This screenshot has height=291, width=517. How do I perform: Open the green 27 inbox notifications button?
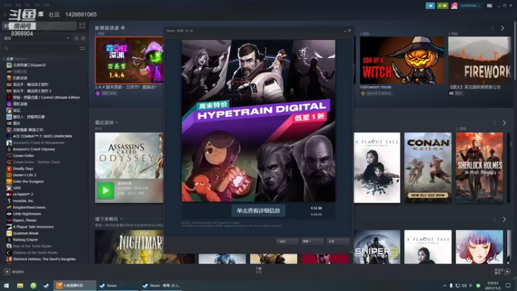[x=442, y=6]
